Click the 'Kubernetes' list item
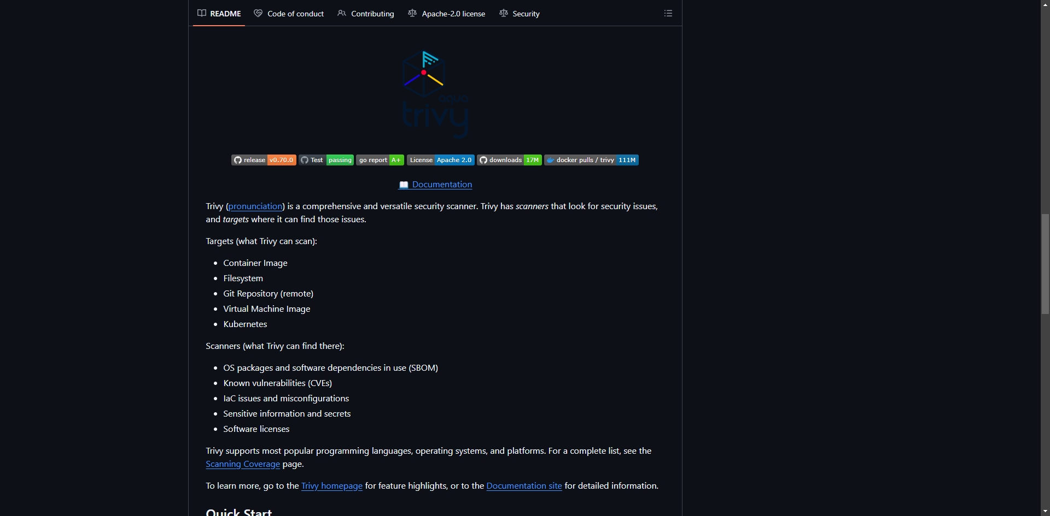The image size is (1050, 516). click(245, 324)
